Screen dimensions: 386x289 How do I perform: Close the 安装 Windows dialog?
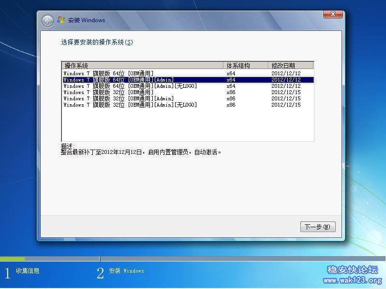pyautogui.click(x=333, y=14)
